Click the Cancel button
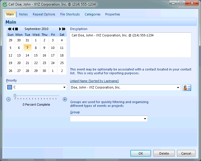The width and height of the screenshot is (201, 161). coord(186,153)
